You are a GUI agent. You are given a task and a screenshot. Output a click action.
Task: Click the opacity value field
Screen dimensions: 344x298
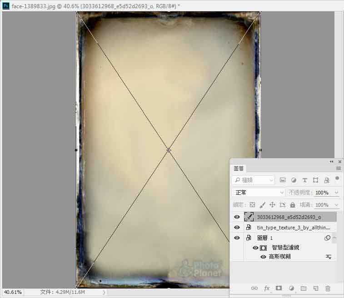pos(323,193)
